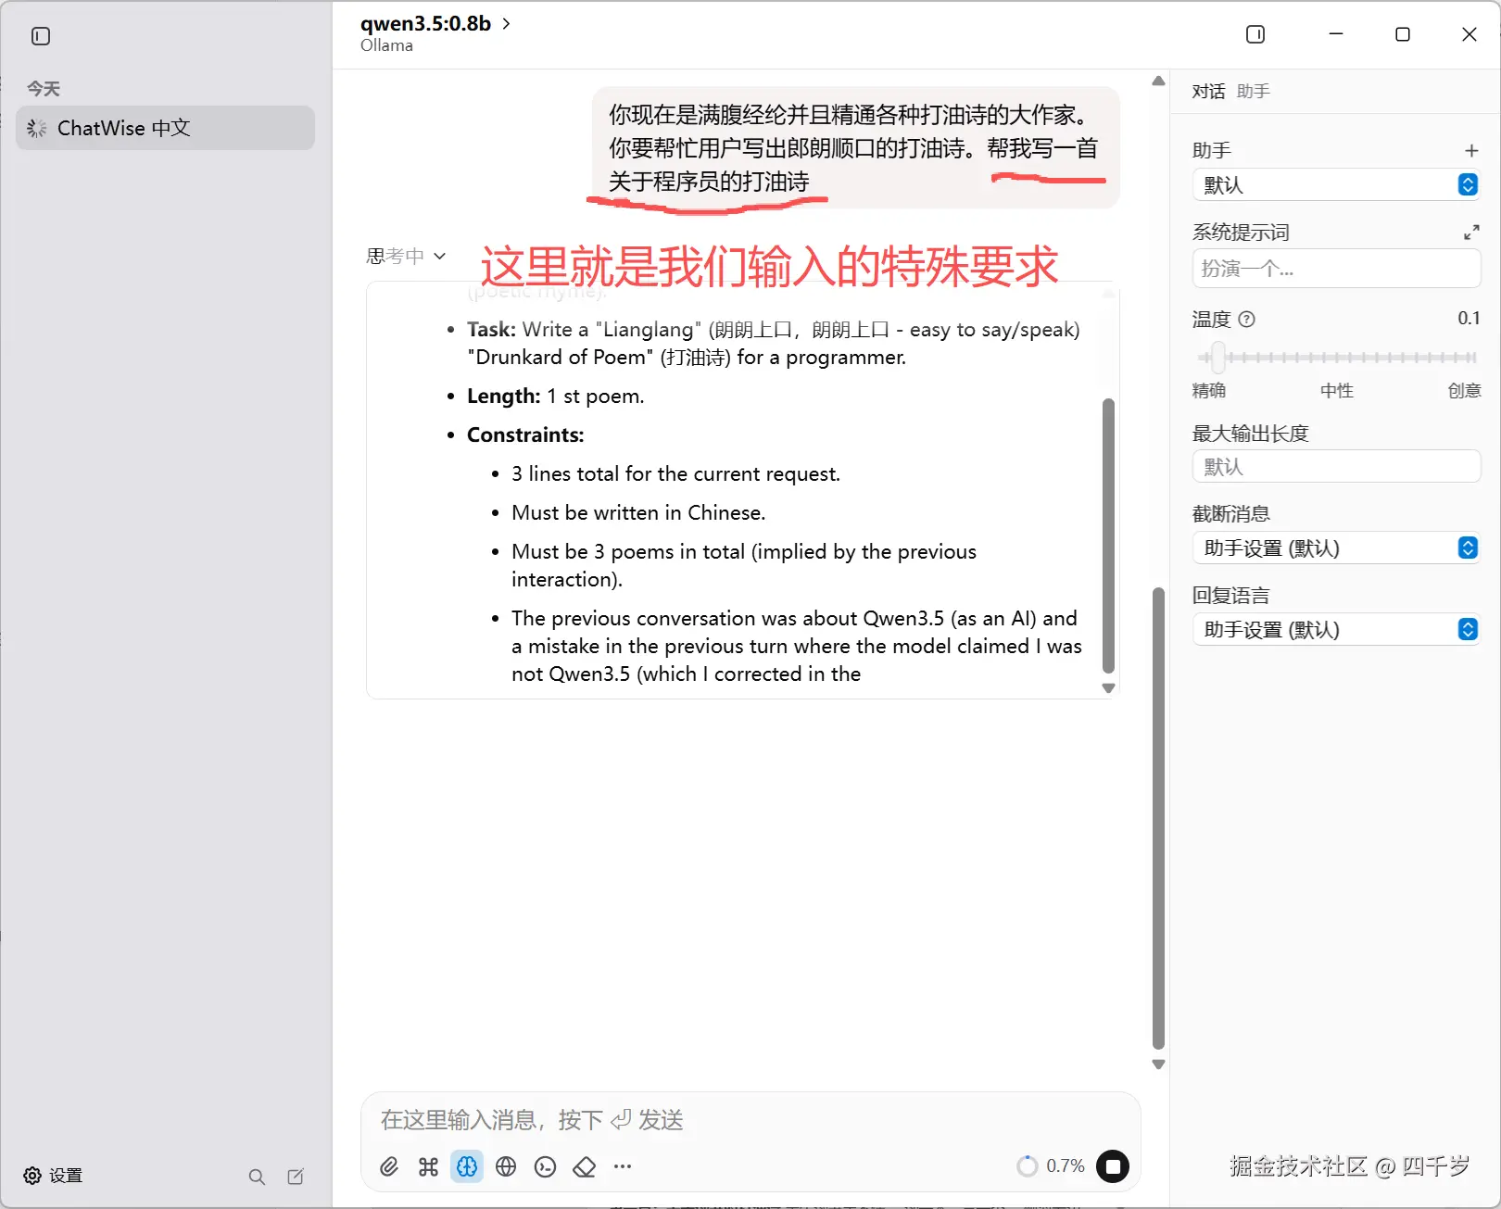Toggle the thinking brain icon
The height and width of the screenshot is (1209, 1501).
tap(467, 1166)
